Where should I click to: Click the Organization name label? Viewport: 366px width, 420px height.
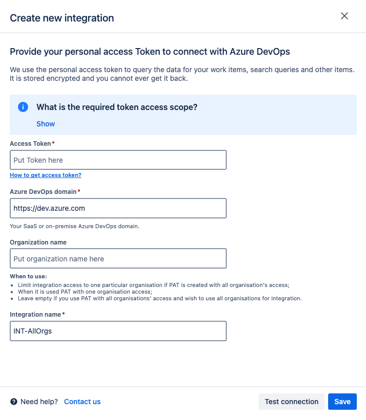pyautogui.click(x=38, y=242)
